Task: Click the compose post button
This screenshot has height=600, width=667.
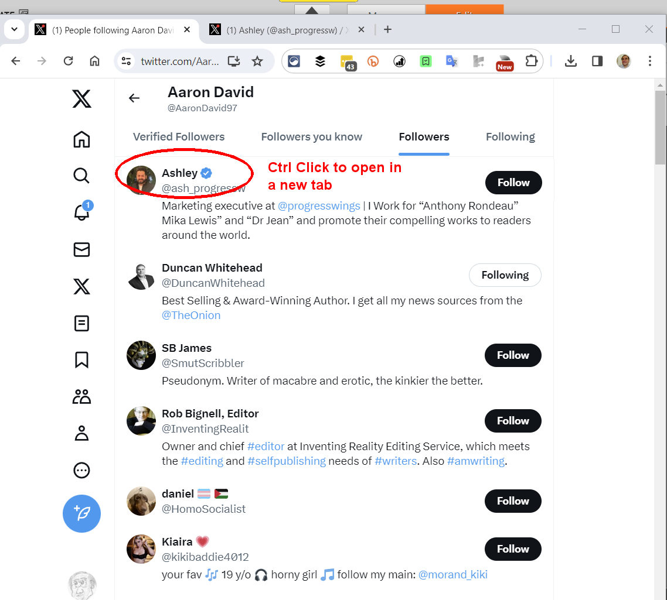Action: [x=81, y=513]
